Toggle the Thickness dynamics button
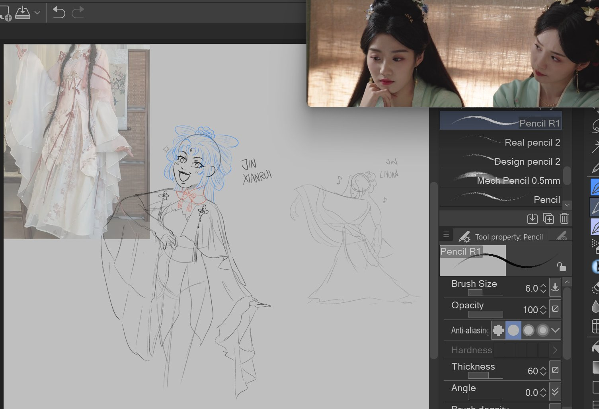Viewport: 599px width, 409px height. pyautogui.click(x=555, y=370)
